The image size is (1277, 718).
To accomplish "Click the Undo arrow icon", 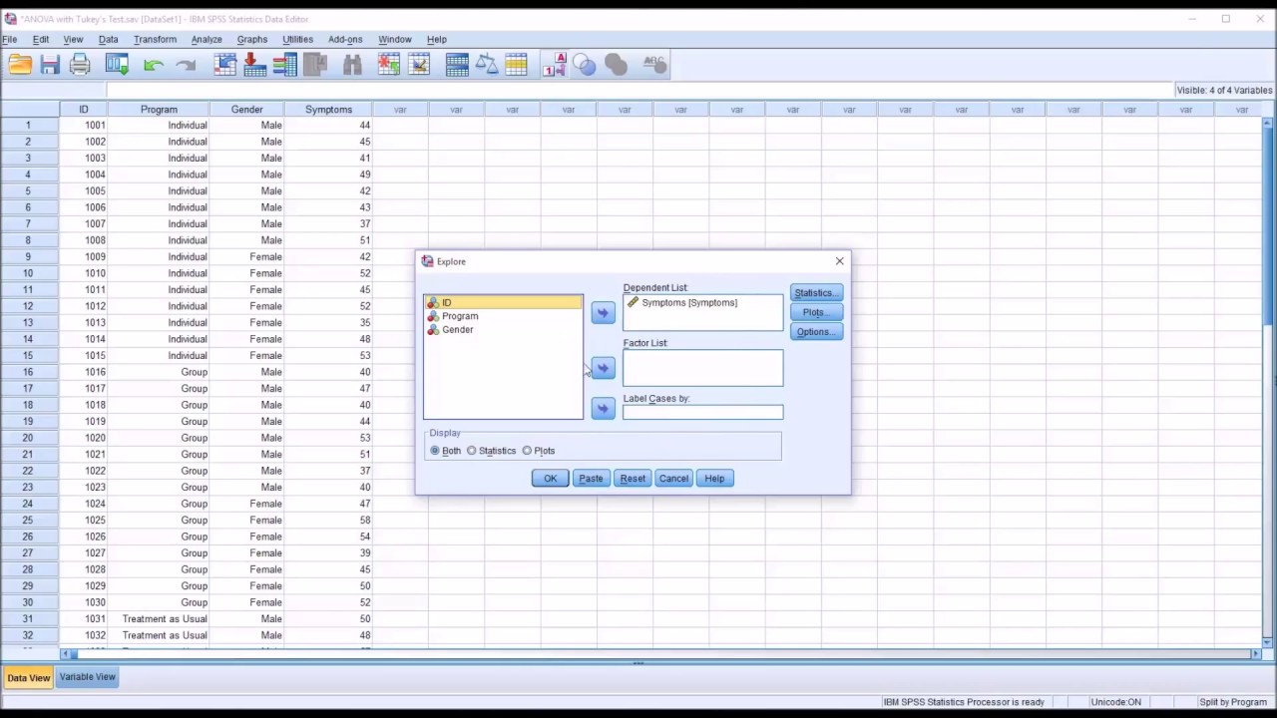I will [x=154, y=65].
